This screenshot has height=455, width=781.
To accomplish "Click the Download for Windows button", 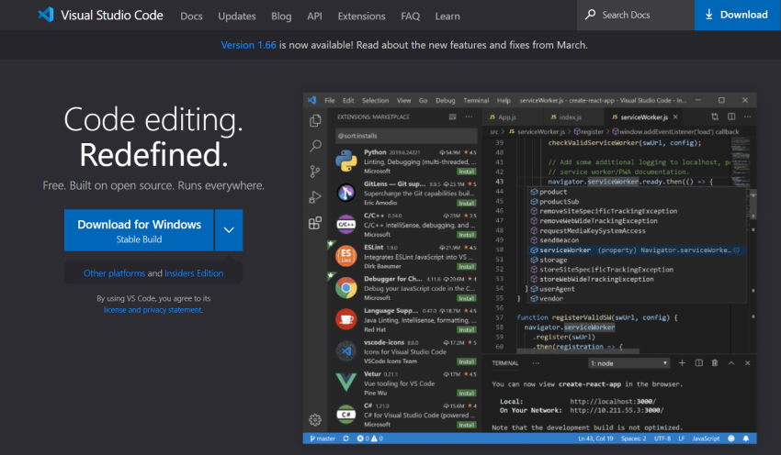I will point(139,230).
